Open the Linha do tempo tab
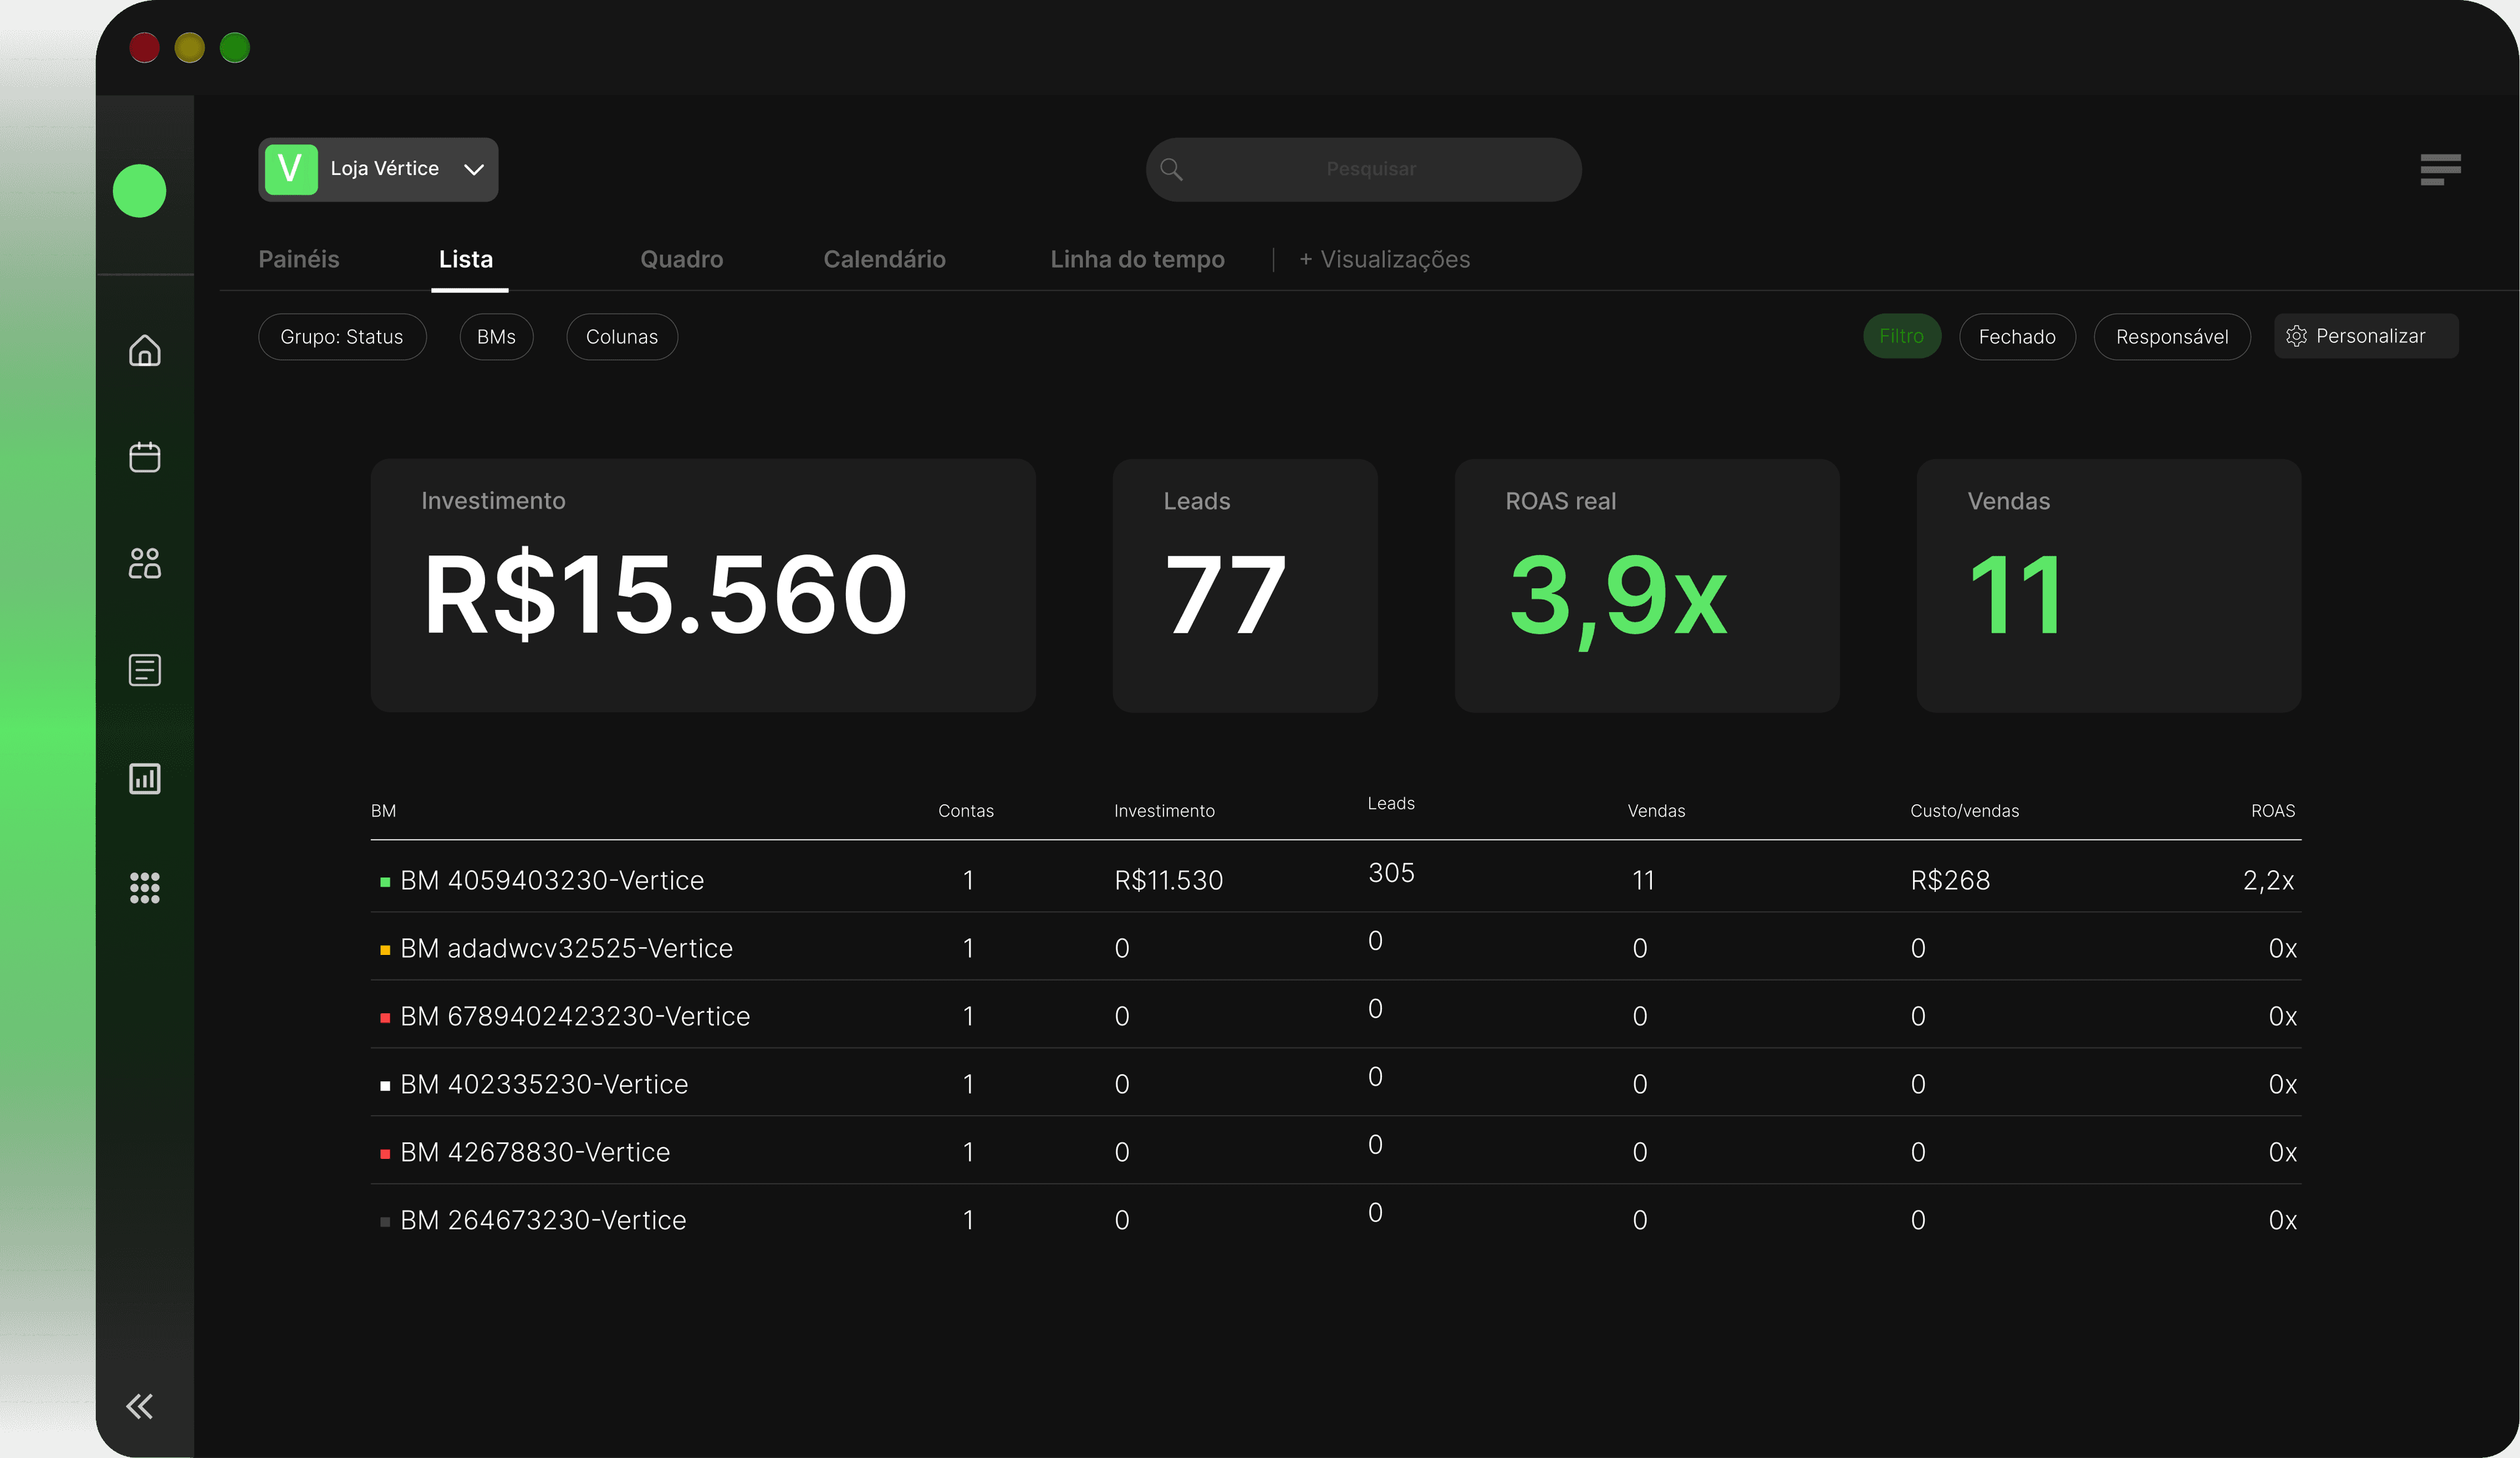 [x=1137, y=259]
